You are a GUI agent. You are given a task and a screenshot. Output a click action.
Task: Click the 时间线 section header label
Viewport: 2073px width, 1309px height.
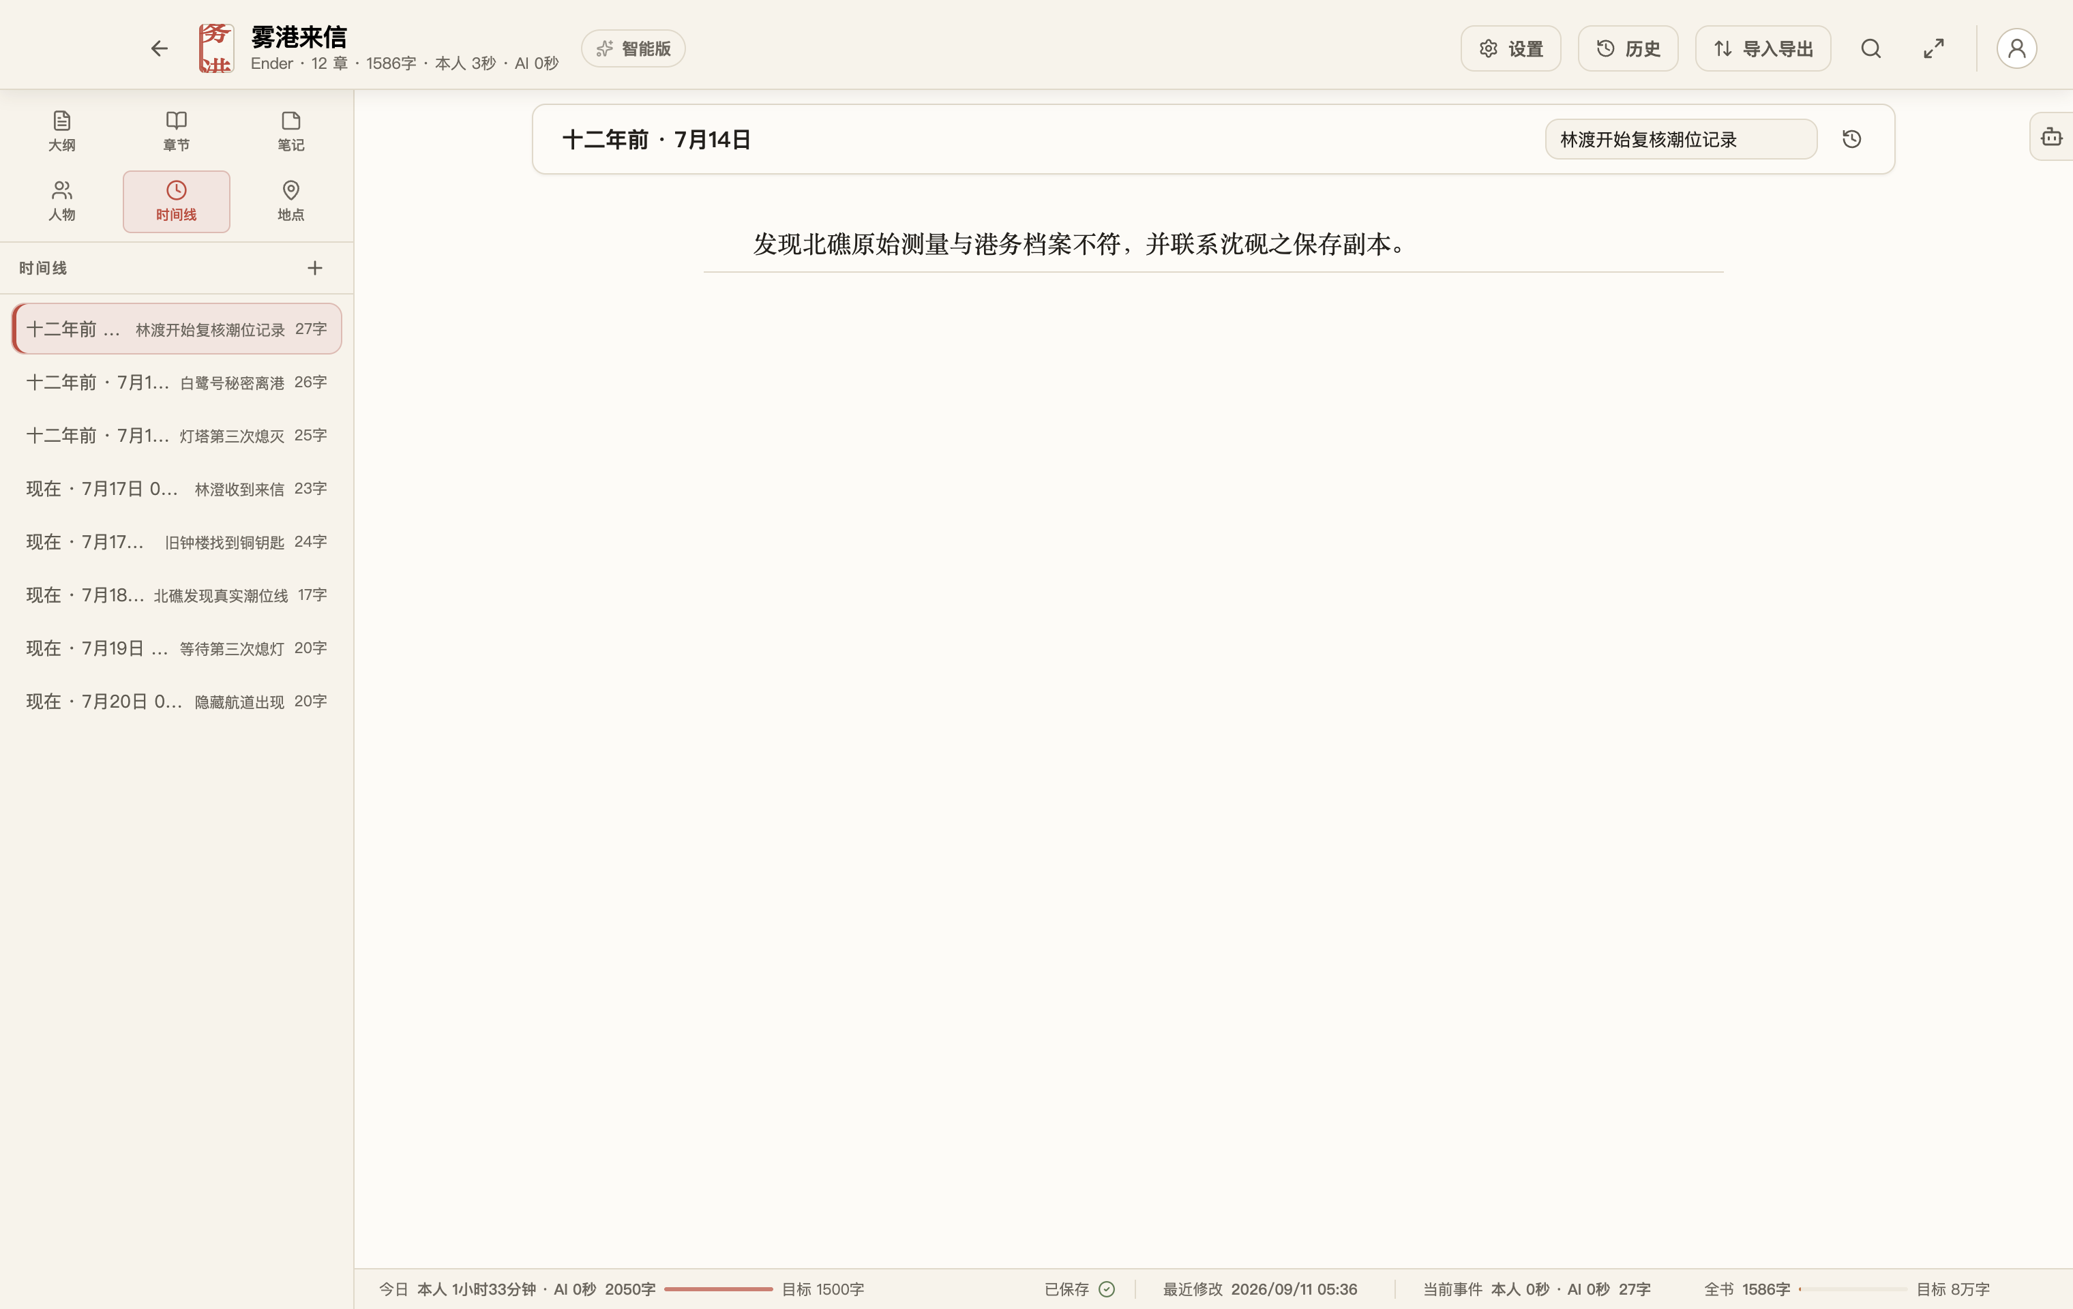43,268
